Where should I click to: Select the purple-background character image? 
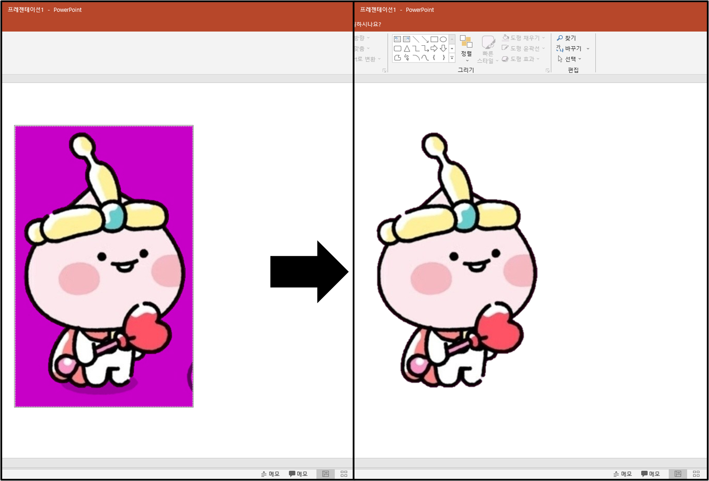tap(104, 266)
